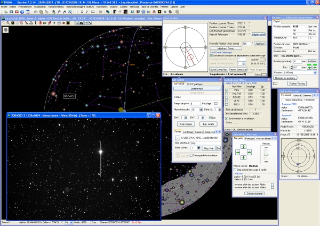This screenshot has height=226, width=320.
Task: Click the zoom-box icon in sky map toolbar
Action: click(x=76, y=23)
